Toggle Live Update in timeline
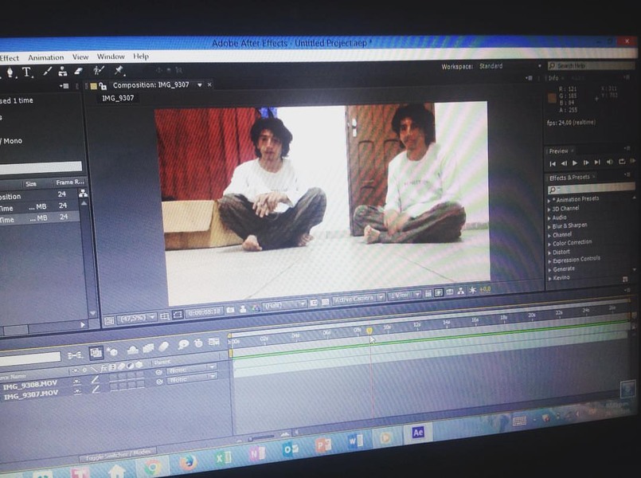 (96, 352)
